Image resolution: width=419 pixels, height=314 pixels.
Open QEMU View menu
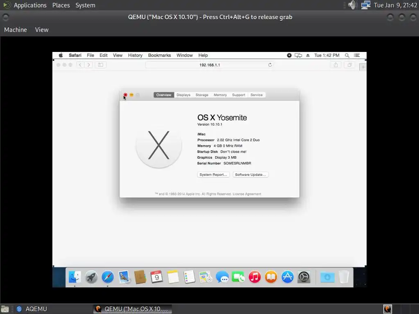coord(42,29)
